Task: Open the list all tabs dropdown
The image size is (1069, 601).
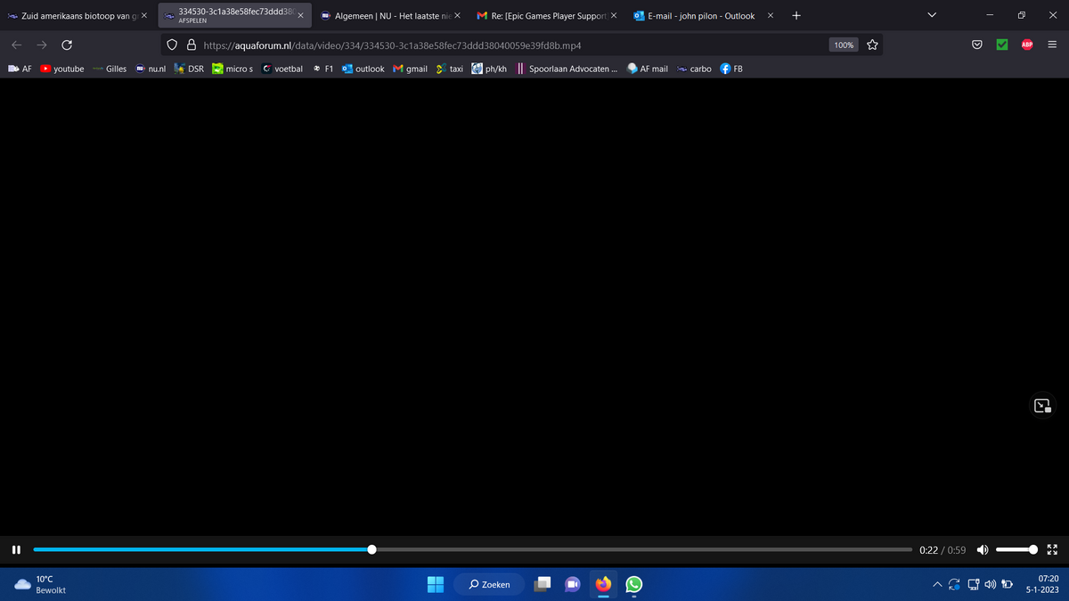Action: point(932,15)
